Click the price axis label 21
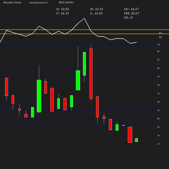169x169 pixels. pyautogui.click(x=159, y=127)
